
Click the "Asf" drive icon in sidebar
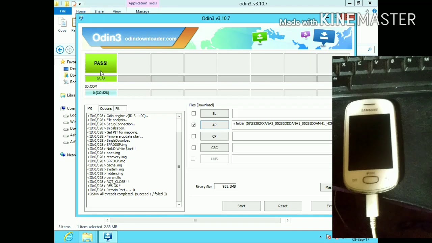(x=66, y=142)
